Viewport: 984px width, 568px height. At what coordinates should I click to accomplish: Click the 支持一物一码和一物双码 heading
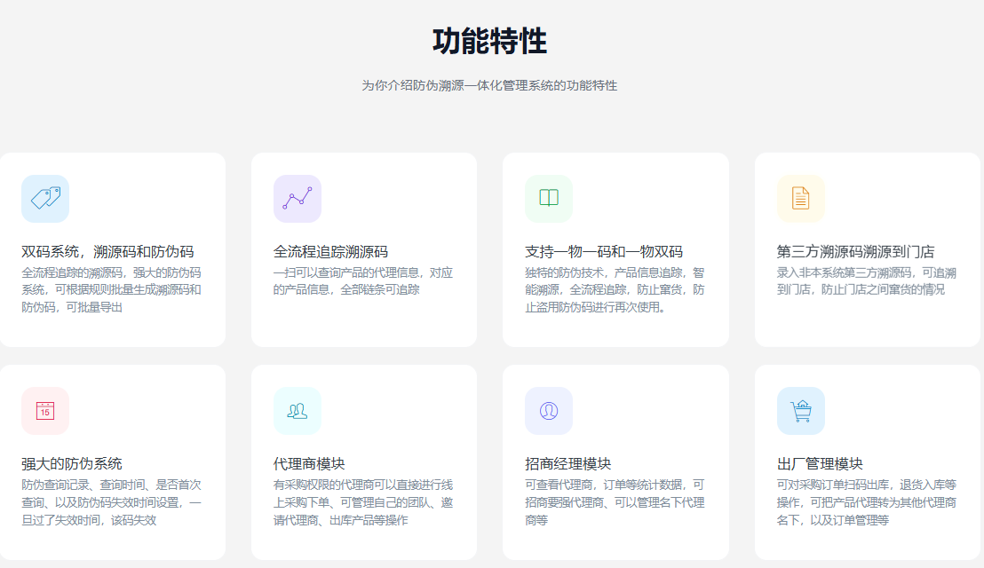604,251
